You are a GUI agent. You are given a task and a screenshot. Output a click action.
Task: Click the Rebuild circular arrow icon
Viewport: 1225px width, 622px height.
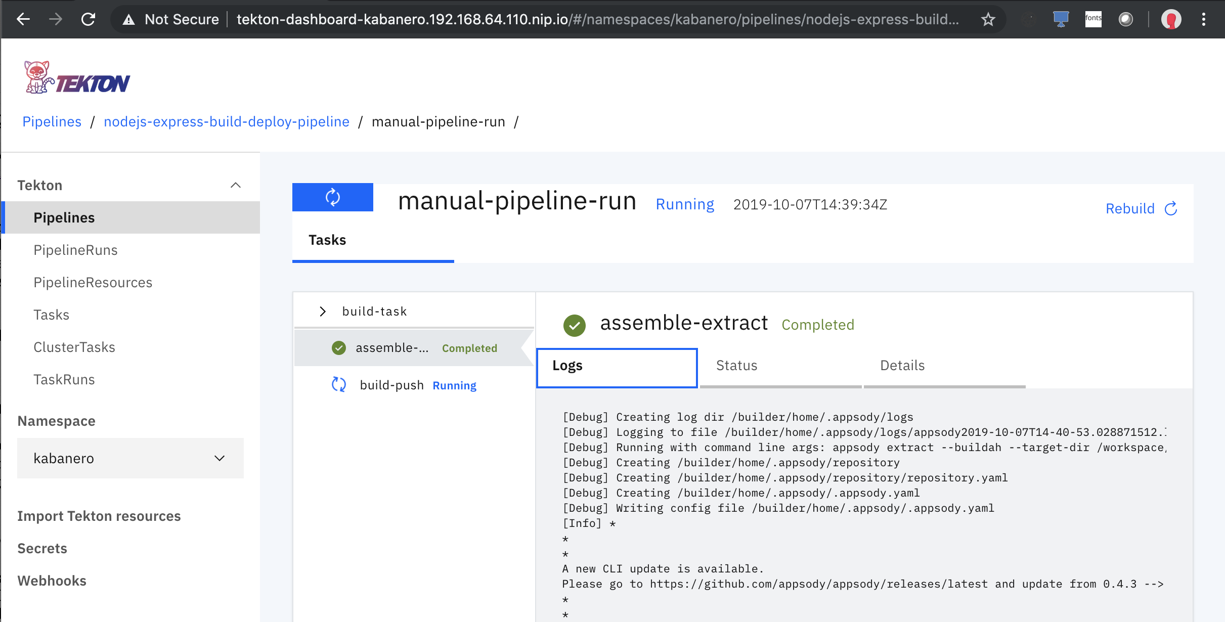[1171, 208]
